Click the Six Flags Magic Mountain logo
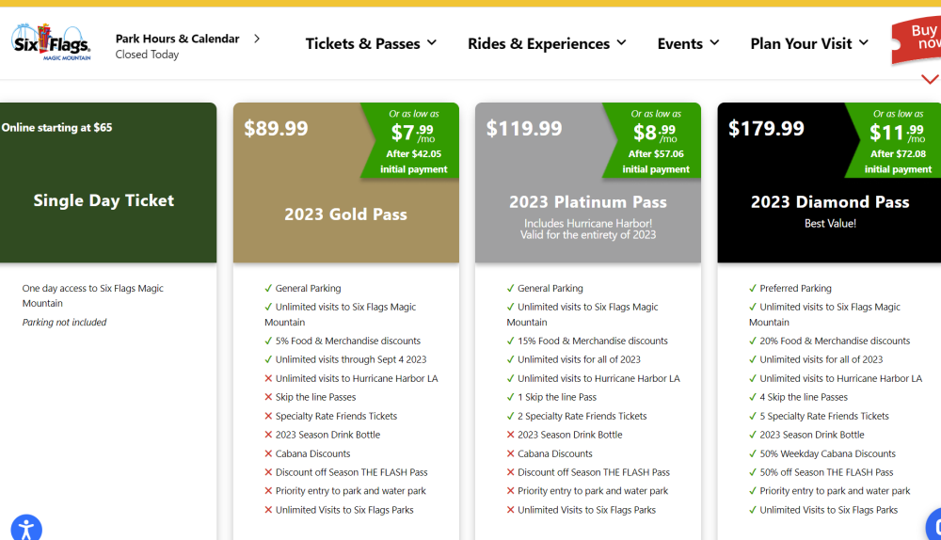 51,42
